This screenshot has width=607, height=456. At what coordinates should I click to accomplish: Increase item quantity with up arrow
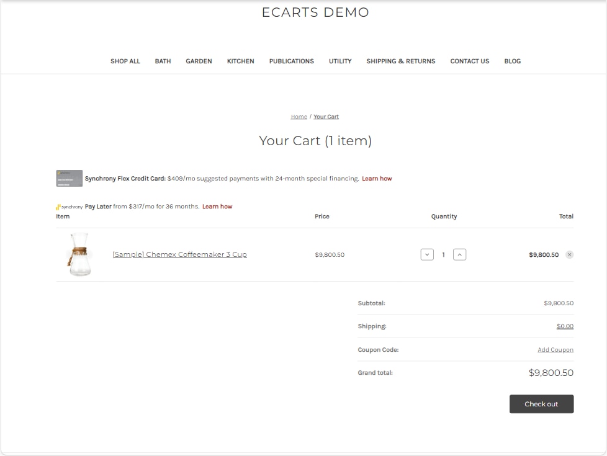click(x=459, y=254)
